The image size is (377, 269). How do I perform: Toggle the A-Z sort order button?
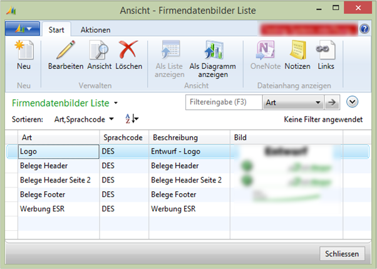[131, 119]
